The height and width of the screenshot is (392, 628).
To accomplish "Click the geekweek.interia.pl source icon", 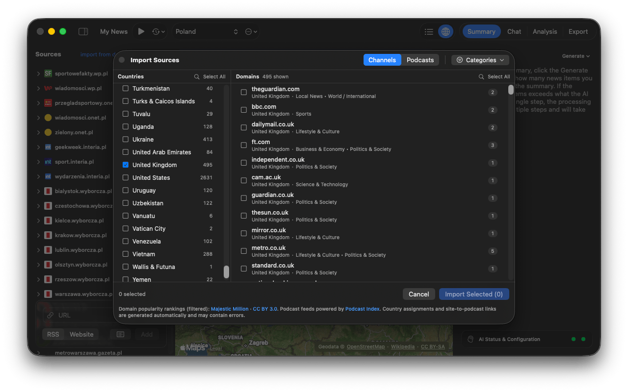I will 48,147.
